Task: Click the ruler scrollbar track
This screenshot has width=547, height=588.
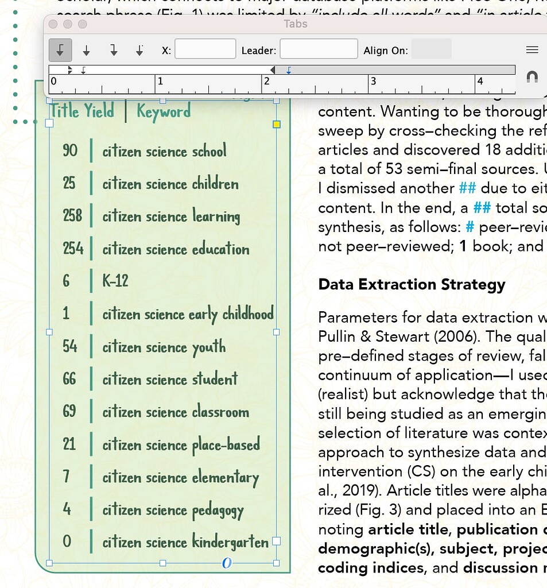Action: click(x=402, y=69)
